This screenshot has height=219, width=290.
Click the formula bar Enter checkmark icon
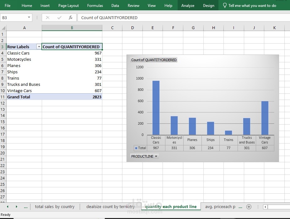click(59, 18)
